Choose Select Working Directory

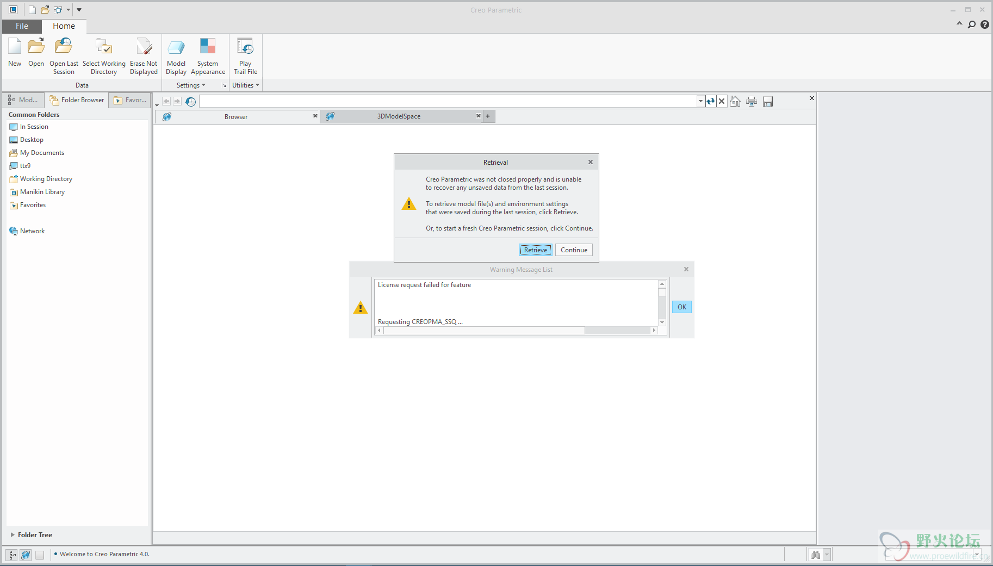click(x=104, y=56)
